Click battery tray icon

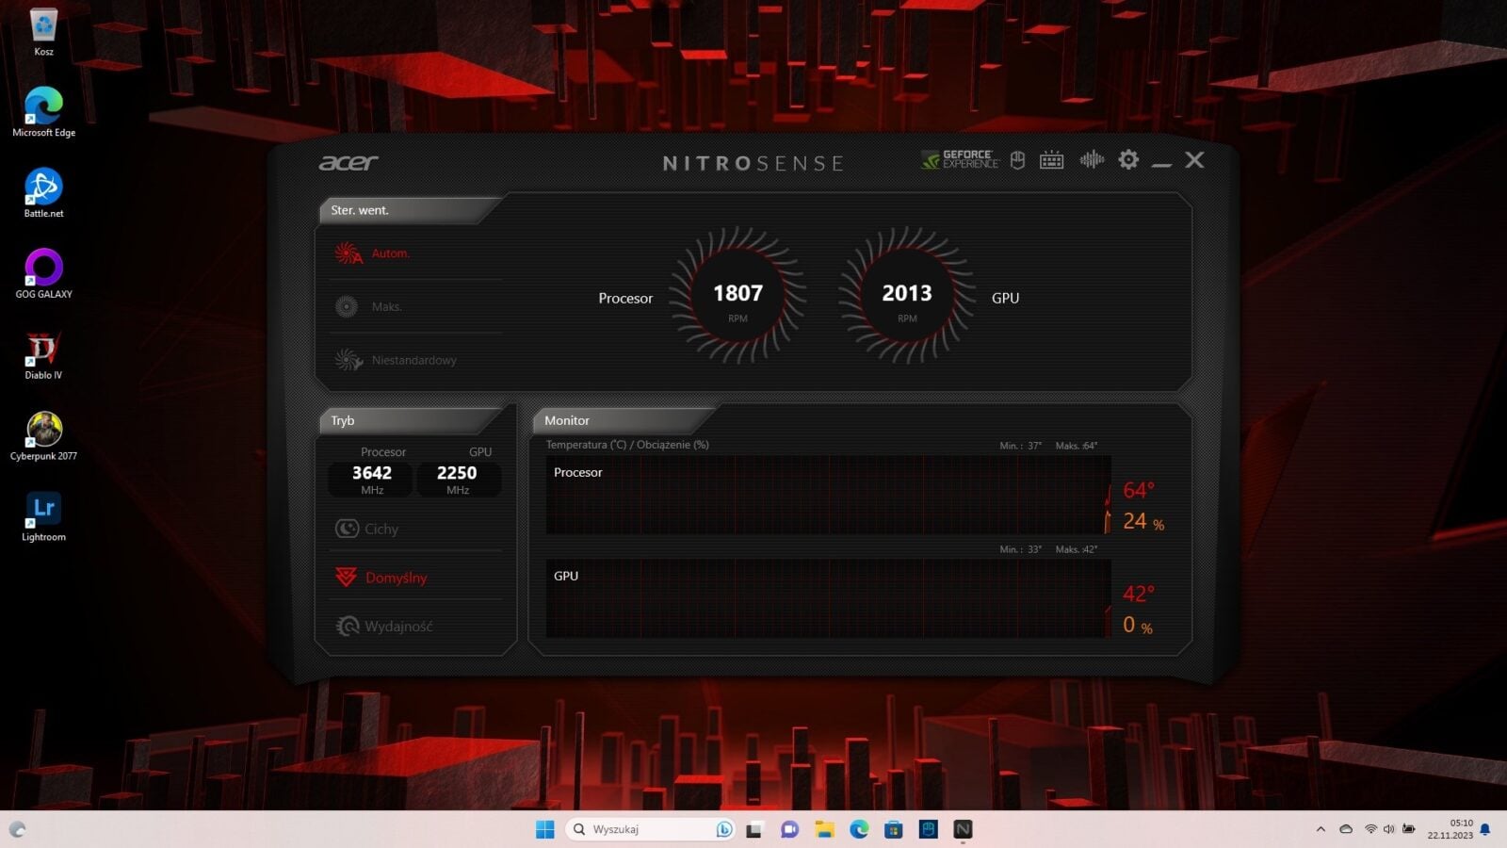[1408, 829]
